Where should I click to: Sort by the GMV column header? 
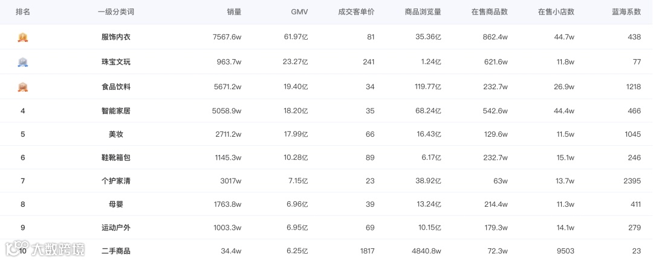point(299,12)
